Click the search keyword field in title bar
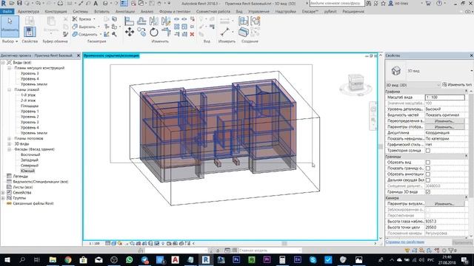 (x=336, y=3)
